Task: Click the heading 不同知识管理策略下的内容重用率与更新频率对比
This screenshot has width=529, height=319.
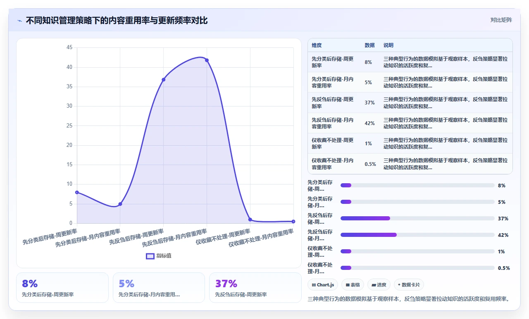Action: (x=117, y=20)
